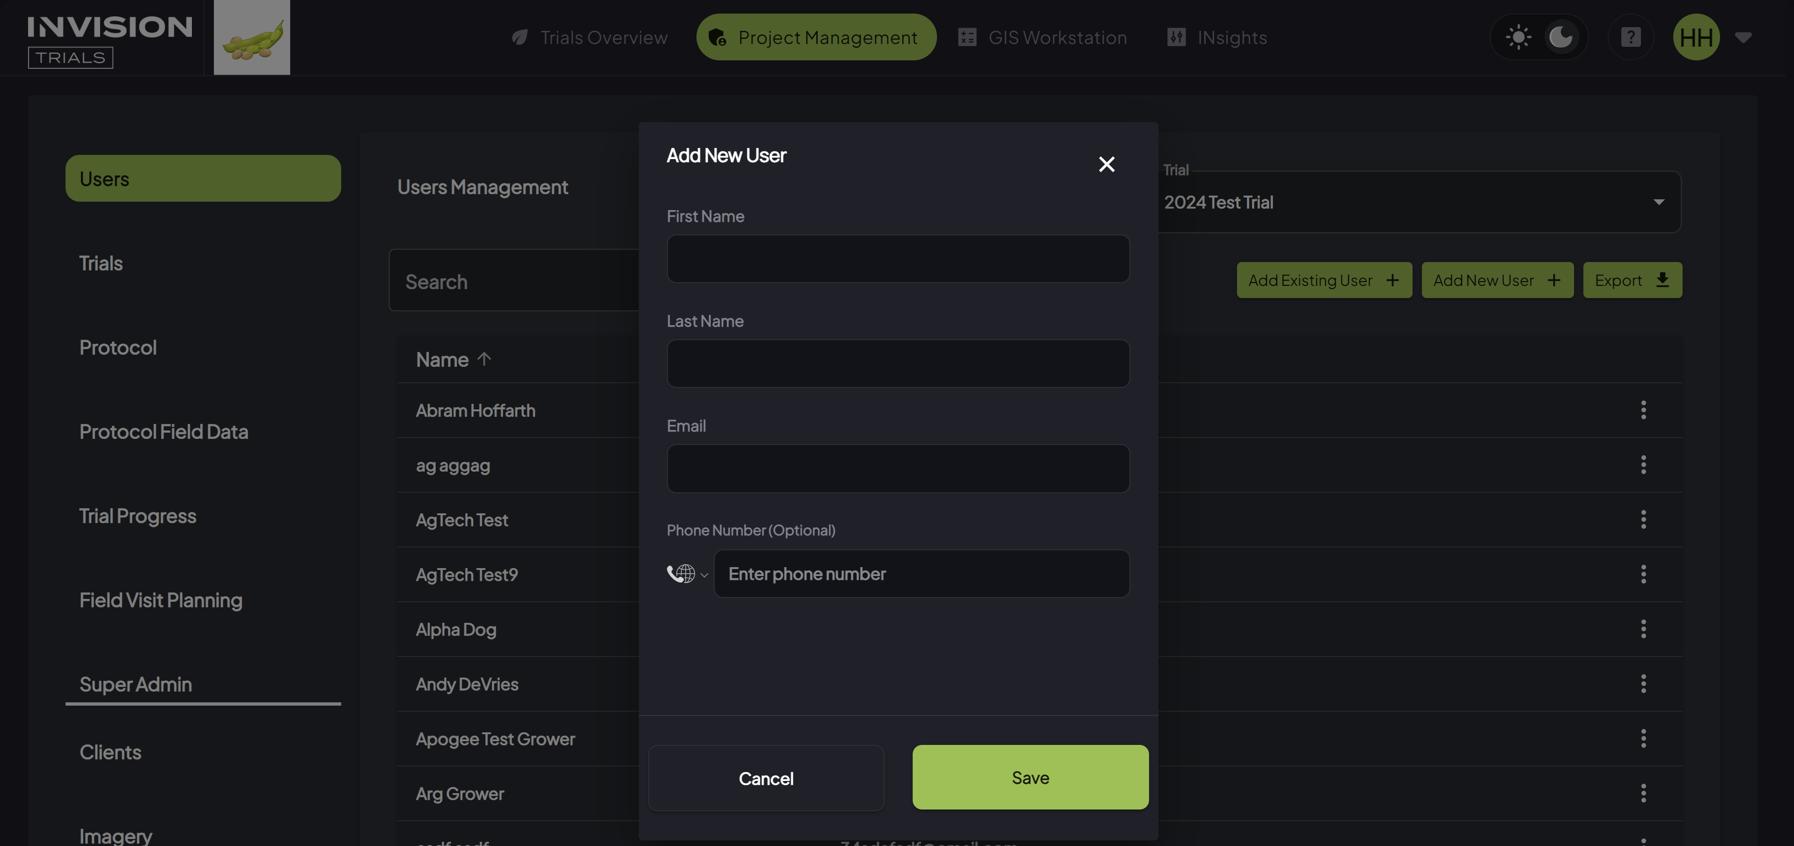Screen dimensions: 1794x846
Task: Cancel adding new user
Action: 766,778
